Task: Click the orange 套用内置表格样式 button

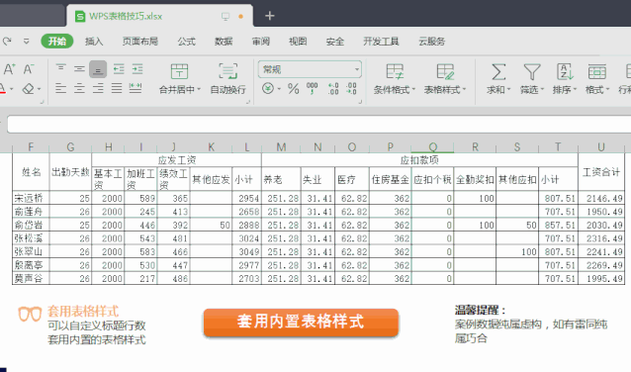Action: click(301, 323)
